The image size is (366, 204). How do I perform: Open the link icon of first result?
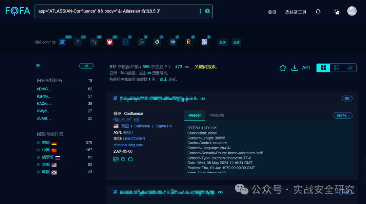click(x=203, y=99)
